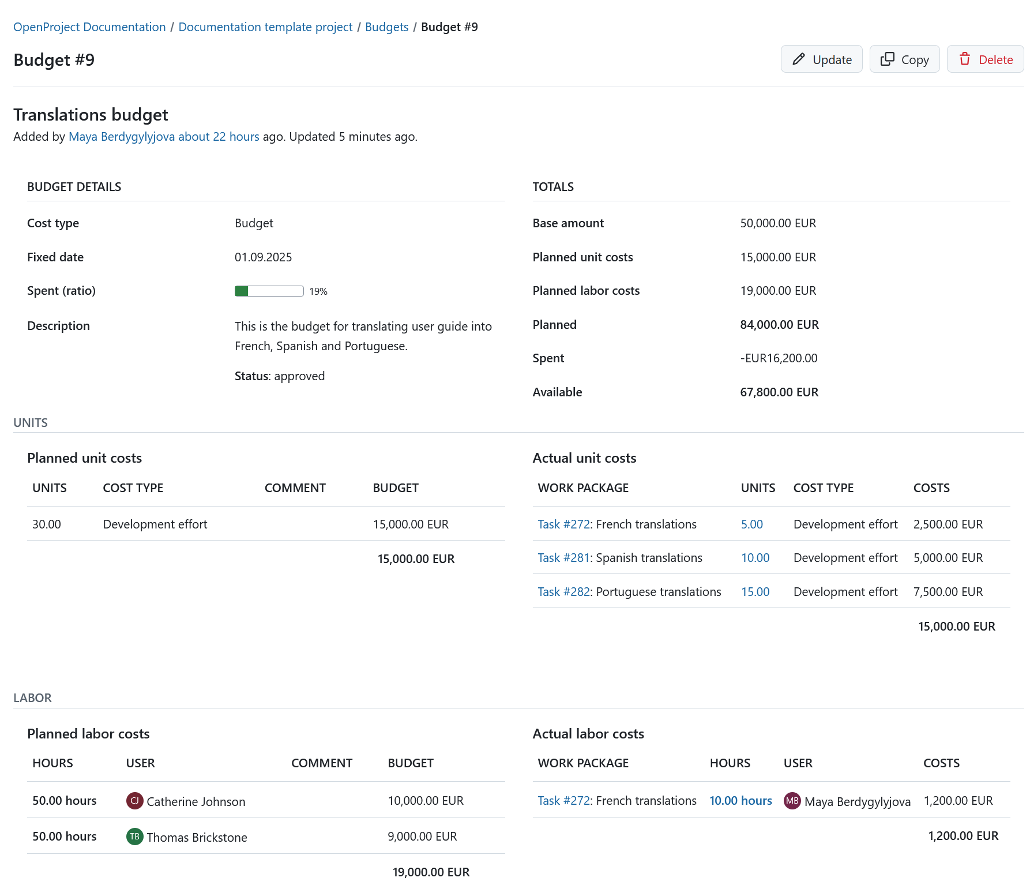
Task: Click Maya Berdygylyjova author link
Action: [x=121, y=137]
